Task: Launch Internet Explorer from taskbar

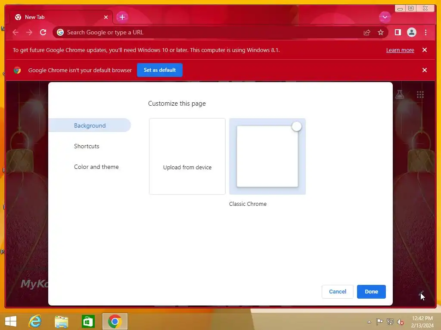Action: 35,321
